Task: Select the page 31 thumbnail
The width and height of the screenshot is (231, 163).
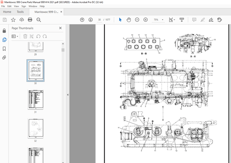Action: (35, 100)
